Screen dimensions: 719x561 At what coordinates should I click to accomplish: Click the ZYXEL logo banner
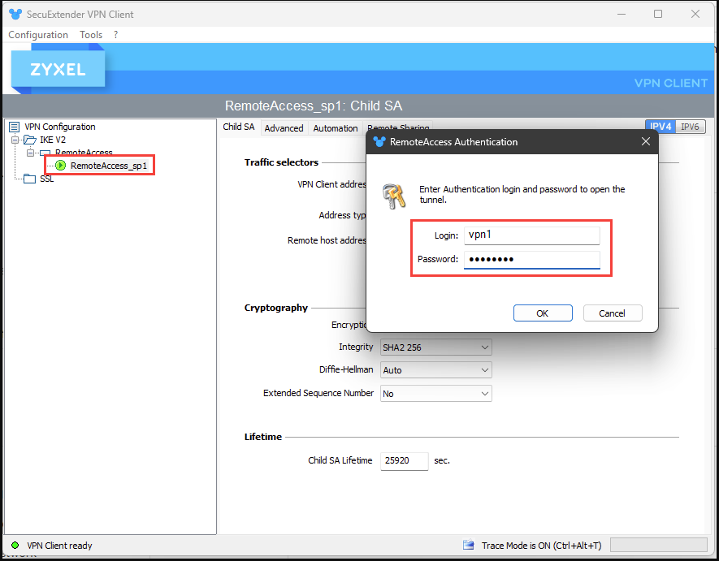[x=58, y=69]
